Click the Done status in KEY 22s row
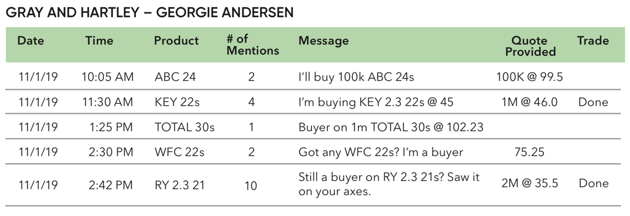This screenshot has width=630, height=216. click(x=593, y=102)
